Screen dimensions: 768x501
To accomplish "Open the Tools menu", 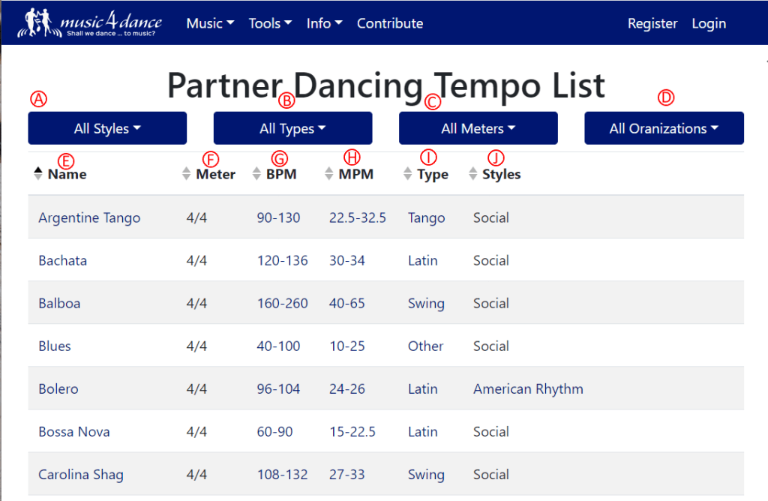I will pyautogui.click(x=270, y=23).
